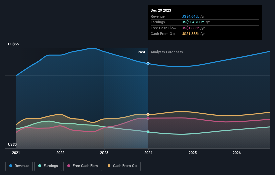Click the Revenue row label in tooltip

[x=158, y=16]
